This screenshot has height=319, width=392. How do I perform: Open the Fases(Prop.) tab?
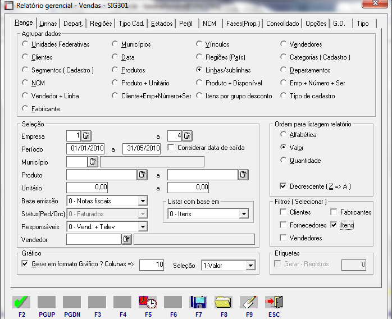click(x=243, y=24)
